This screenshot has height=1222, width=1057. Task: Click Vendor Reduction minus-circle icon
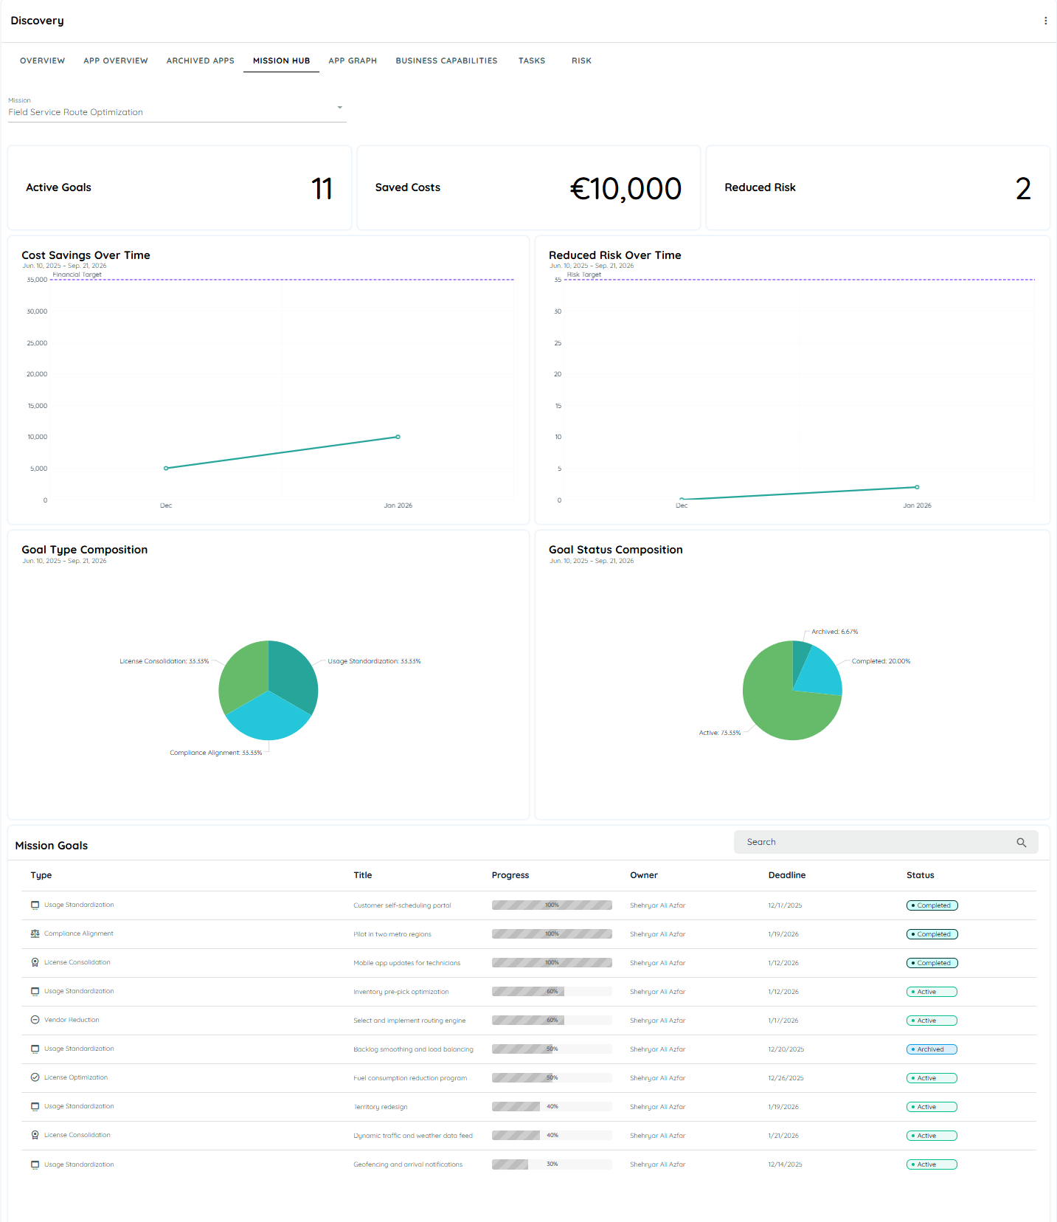tap(35, 1020)
